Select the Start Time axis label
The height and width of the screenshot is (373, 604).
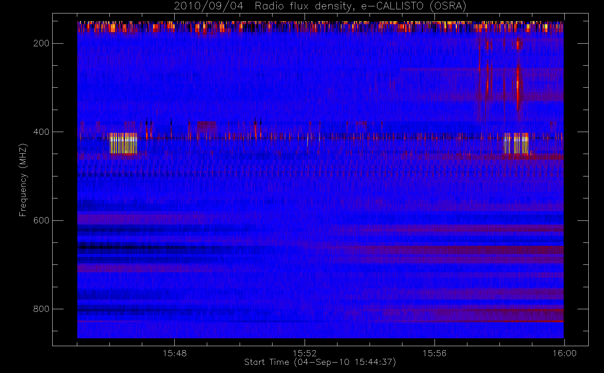click(x=320, y=362)
